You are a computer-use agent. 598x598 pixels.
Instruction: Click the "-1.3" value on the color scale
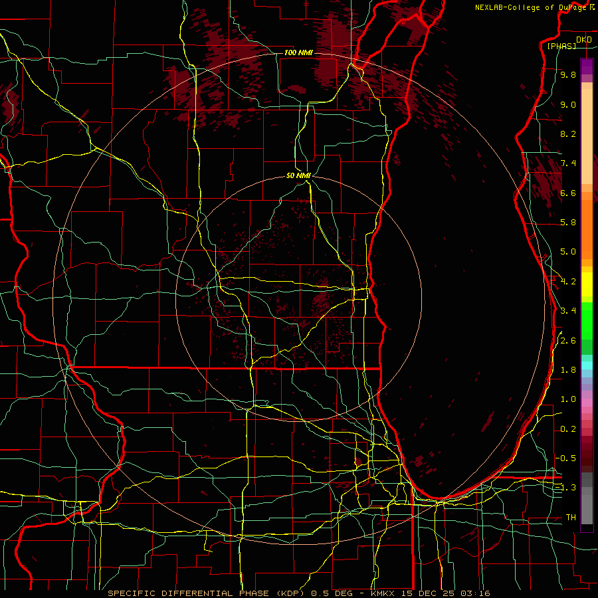(565, 488)
